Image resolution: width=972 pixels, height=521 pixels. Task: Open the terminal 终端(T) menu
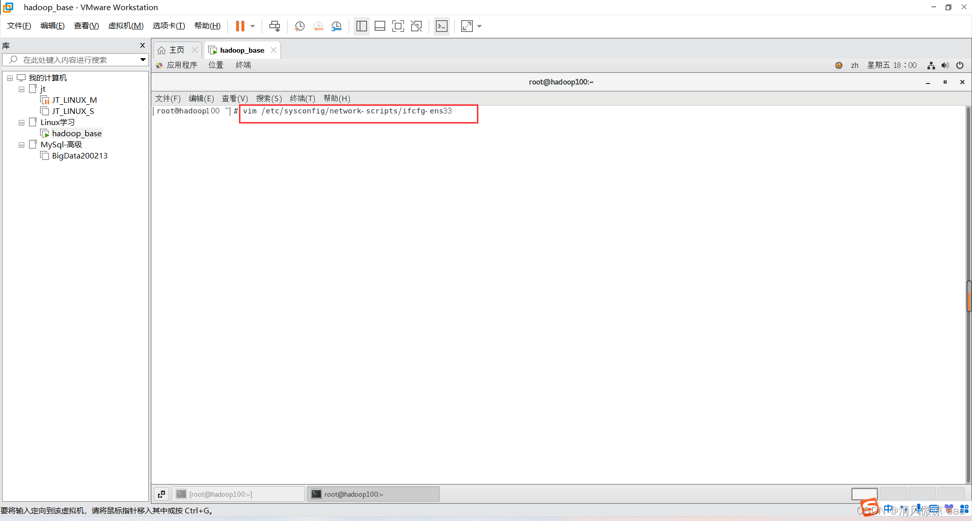[302, 99]
